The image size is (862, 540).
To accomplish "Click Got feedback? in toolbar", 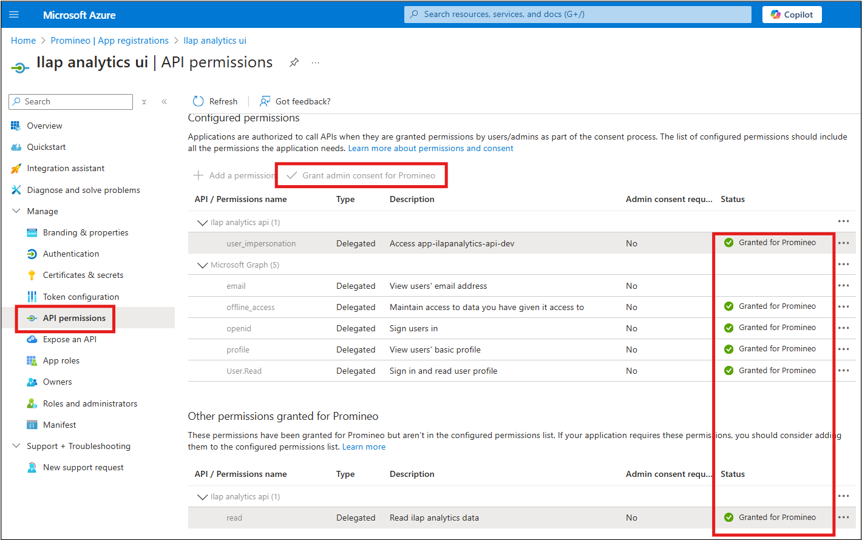I will (295, 101).
